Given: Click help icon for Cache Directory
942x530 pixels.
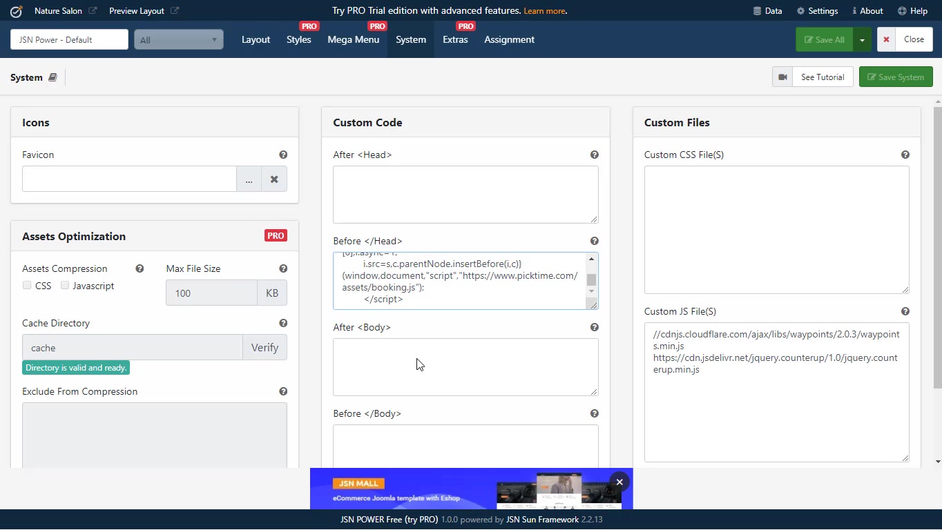Looking at the screenshot, I should 283,324.
